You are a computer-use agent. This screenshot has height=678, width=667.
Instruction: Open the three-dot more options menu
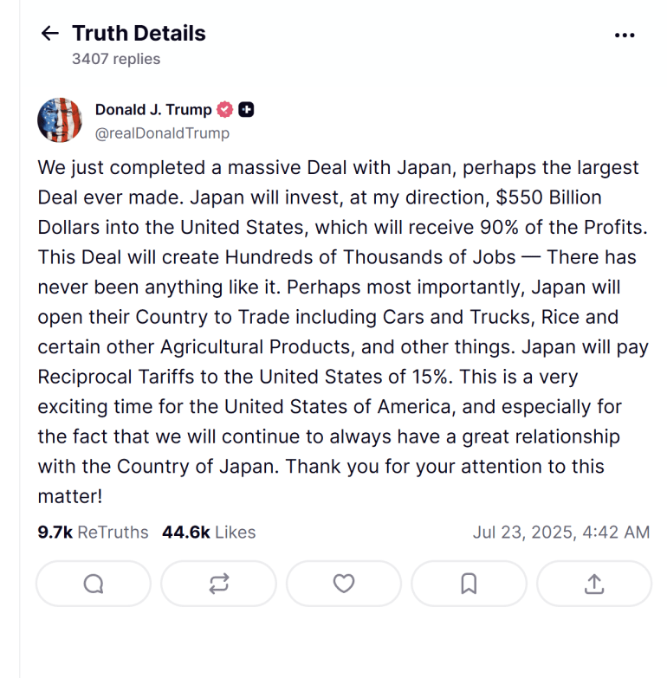tap(624, 36)
